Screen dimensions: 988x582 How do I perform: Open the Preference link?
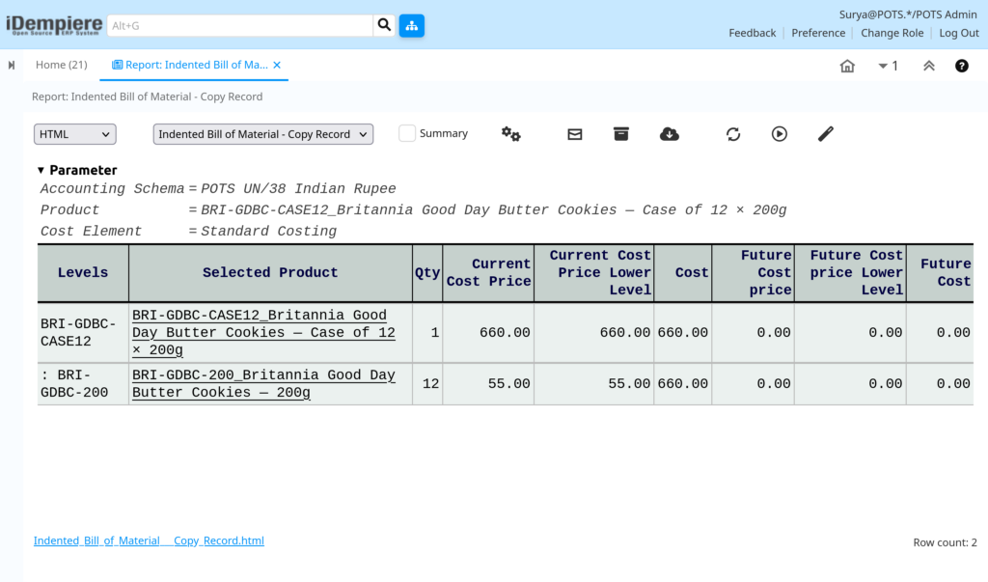(818, 33)
